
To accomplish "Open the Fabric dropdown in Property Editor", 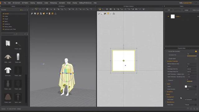I will click(x=196, y=86).
